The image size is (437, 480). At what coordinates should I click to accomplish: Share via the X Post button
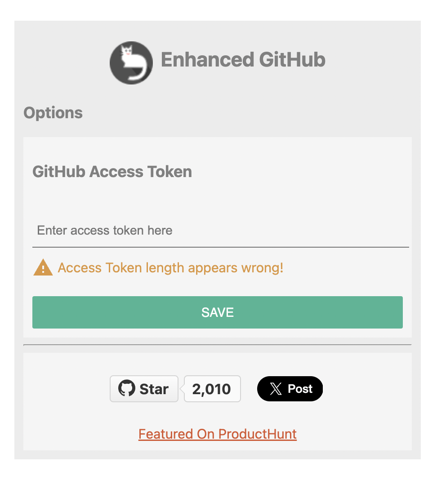[290, 389]
